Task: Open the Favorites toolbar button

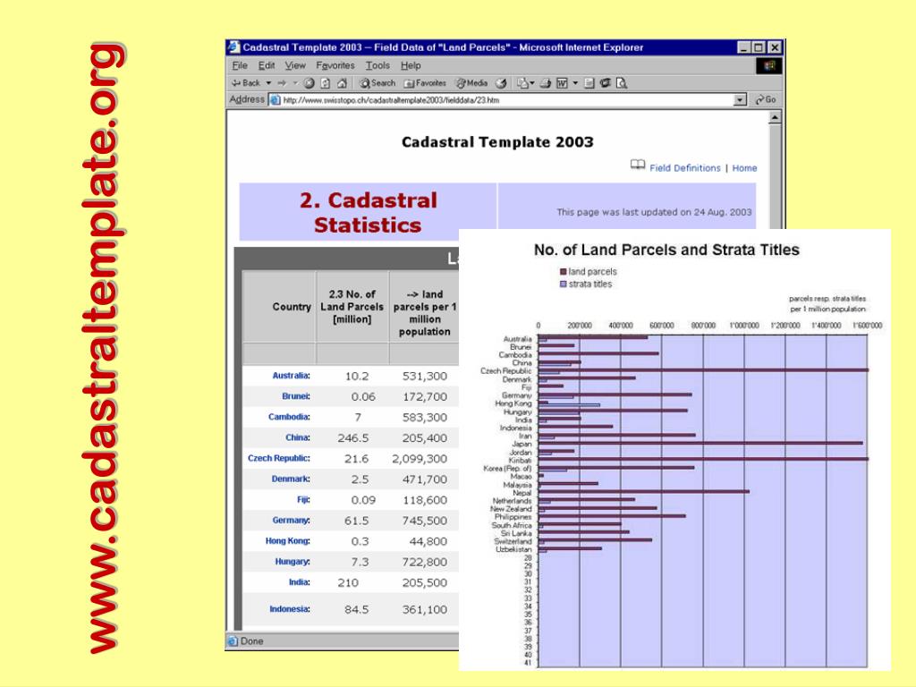Action: pyautogui.click(x=425, y=83)
